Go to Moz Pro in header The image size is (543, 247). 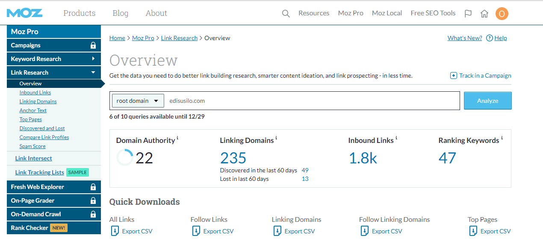[351, 13]
